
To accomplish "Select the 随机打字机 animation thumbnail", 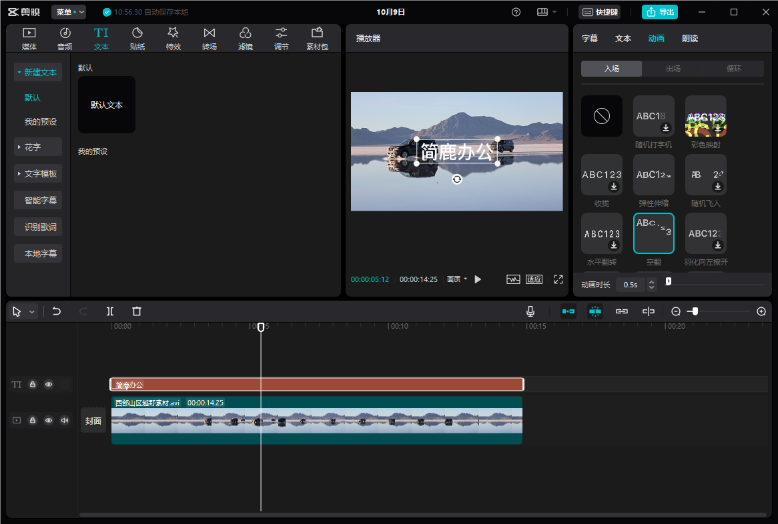I will (653, 116).
